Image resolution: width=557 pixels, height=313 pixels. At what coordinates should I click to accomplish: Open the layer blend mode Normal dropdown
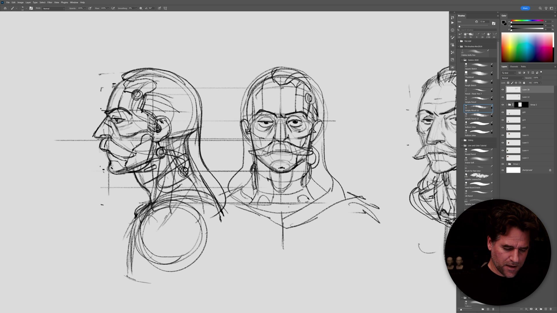(513, 78)
